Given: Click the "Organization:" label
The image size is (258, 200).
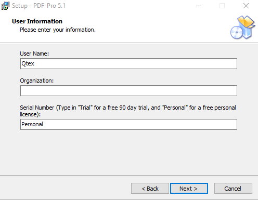Looking at the screenshot, I should 37,81.
